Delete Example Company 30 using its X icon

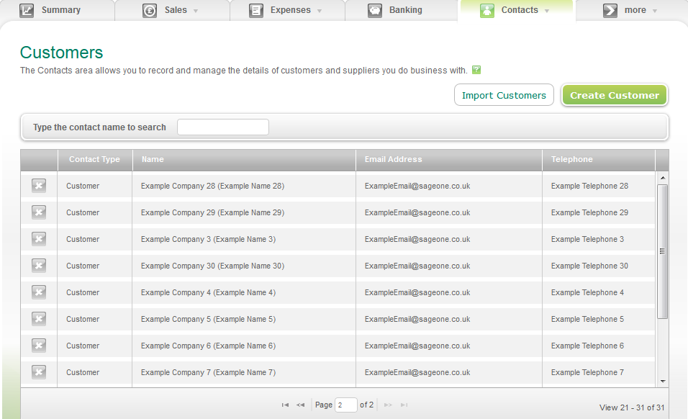(38, 266)
